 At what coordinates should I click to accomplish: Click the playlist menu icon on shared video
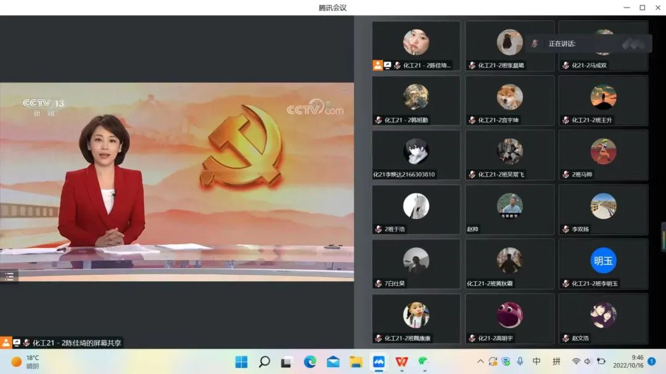(x=9, y=276)
